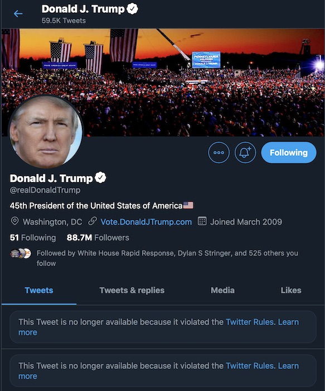Switch to the Tweets tab

coord(39,290)
